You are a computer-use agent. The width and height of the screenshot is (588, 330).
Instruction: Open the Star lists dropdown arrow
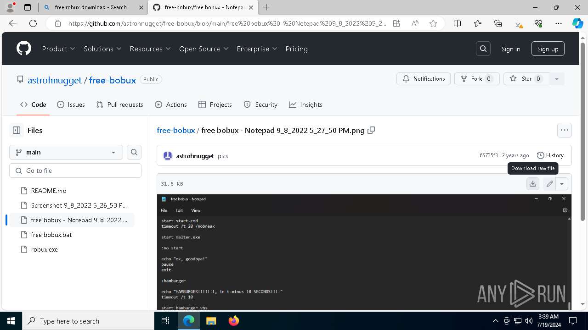tap(556, 79)
